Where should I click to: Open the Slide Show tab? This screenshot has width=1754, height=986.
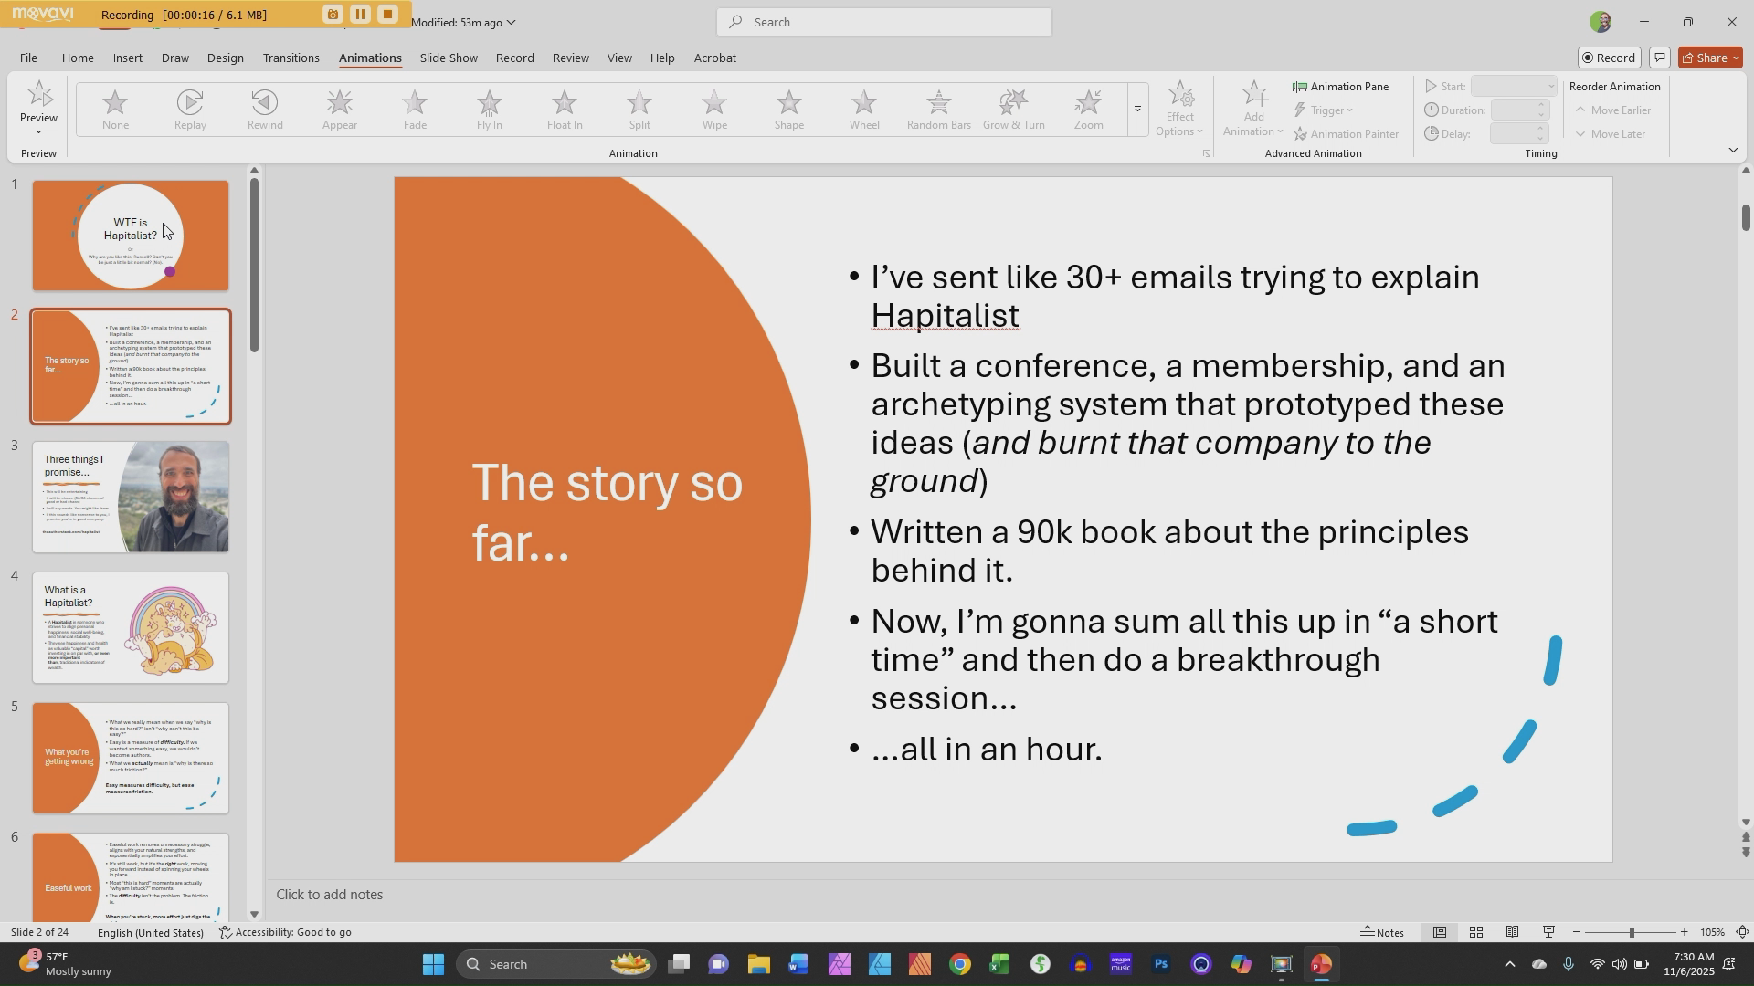tap(449, 58)
